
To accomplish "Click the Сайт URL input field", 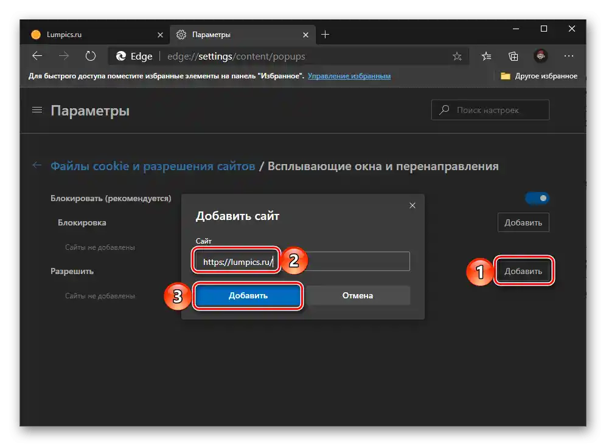I will [302, 261].
